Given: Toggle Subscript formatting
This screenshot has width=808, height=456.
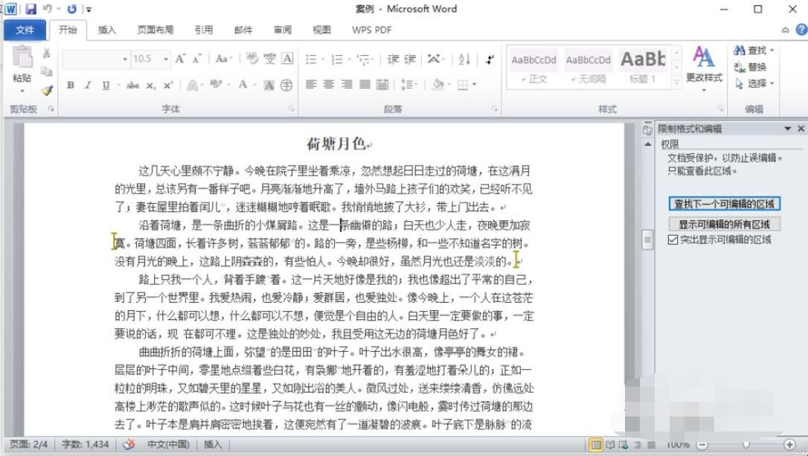Looking at the screenshot, I should [x=150, y=86].
